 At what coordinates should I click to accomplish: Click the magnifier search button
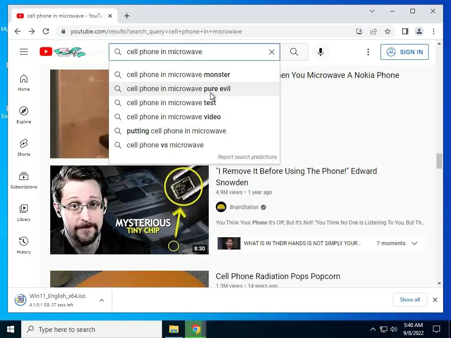click(294, 52)
